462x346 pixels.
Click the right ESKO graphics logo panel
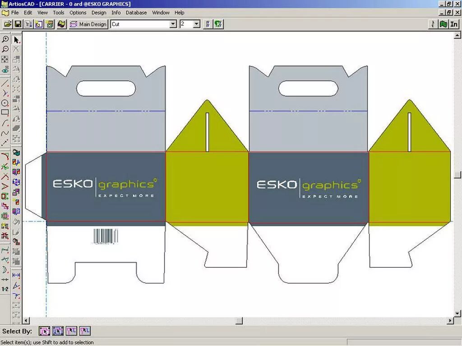click(309, 188)
